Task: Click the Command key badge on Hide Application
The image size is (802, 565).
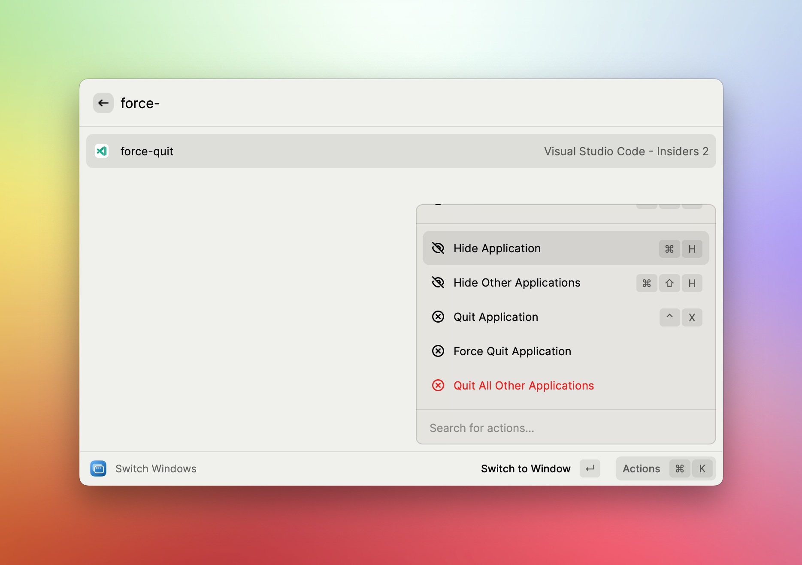Action: (x=669, y=249)
